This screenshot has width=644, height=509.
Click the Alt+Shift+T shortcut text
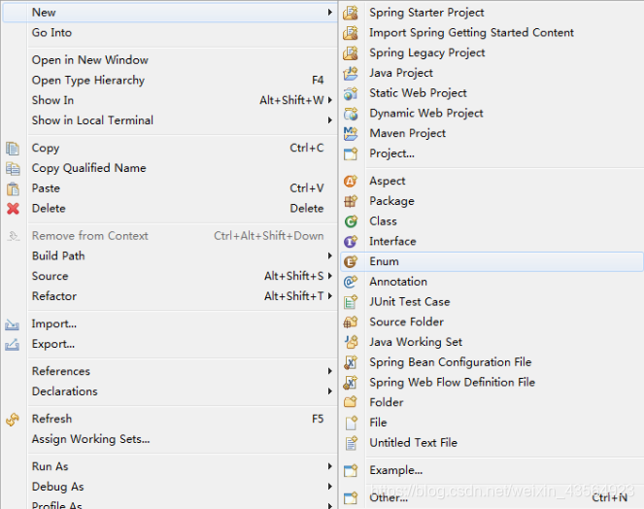[293, 296]
